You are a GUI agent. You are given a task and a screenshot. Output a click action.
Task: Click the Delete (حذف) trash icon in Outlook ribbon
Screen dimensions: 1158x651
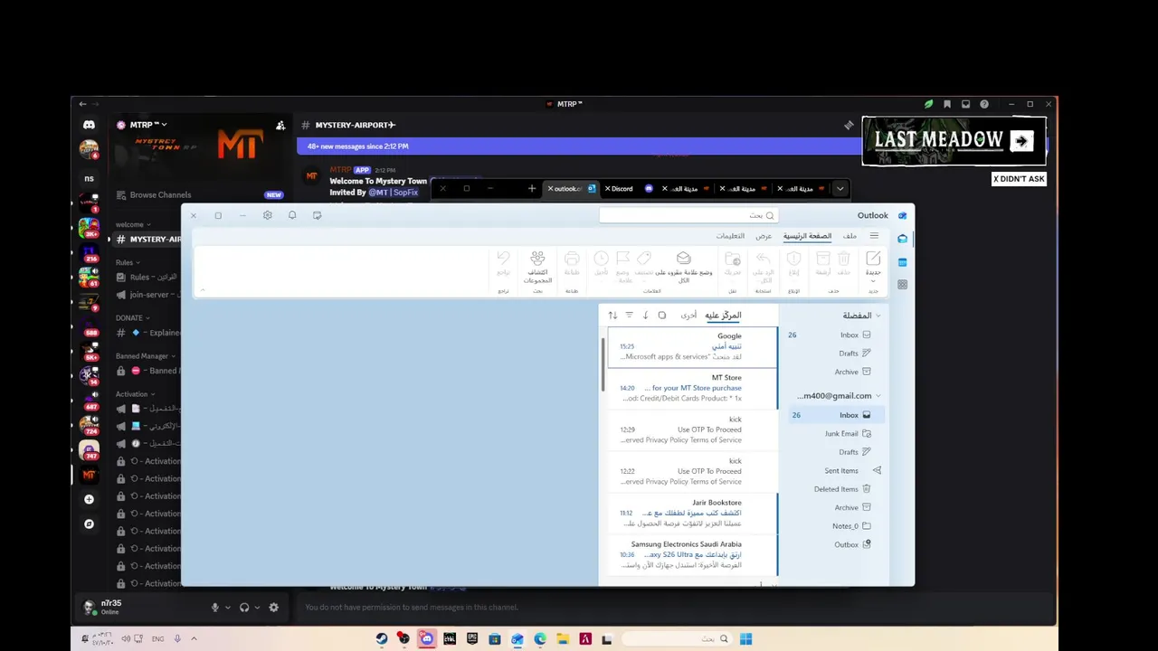(x=843, y=259)
